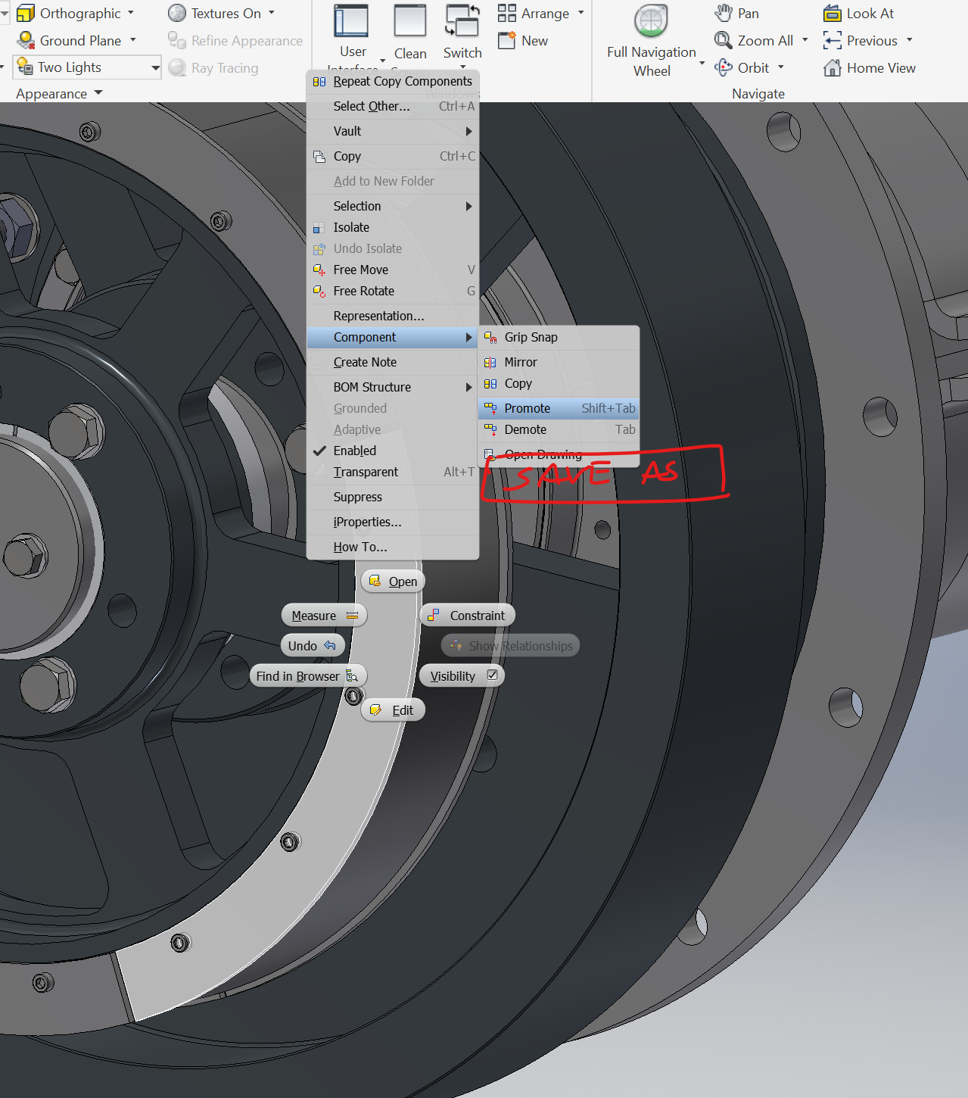Click the Open marking-menu button
This screenshot has height=1098, width=968.
click(x=394, y=581)
